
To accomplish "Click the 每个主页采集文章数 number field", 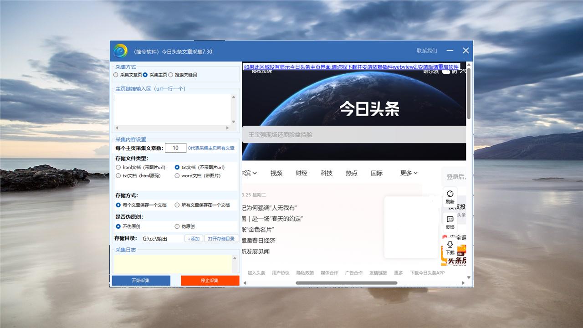I will pos(175,148).
